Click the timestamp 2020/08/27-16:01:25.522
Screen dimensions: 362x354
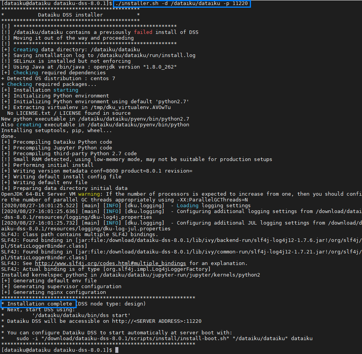(40, 205)
